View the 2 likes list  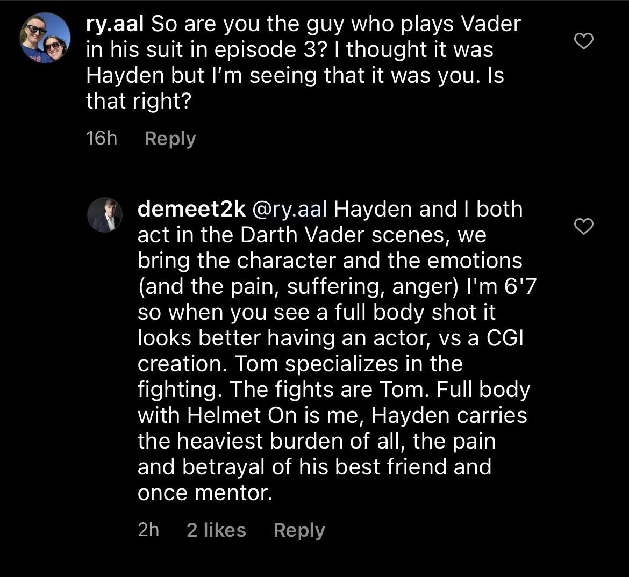pyautogui.click(x=216, y=530)
